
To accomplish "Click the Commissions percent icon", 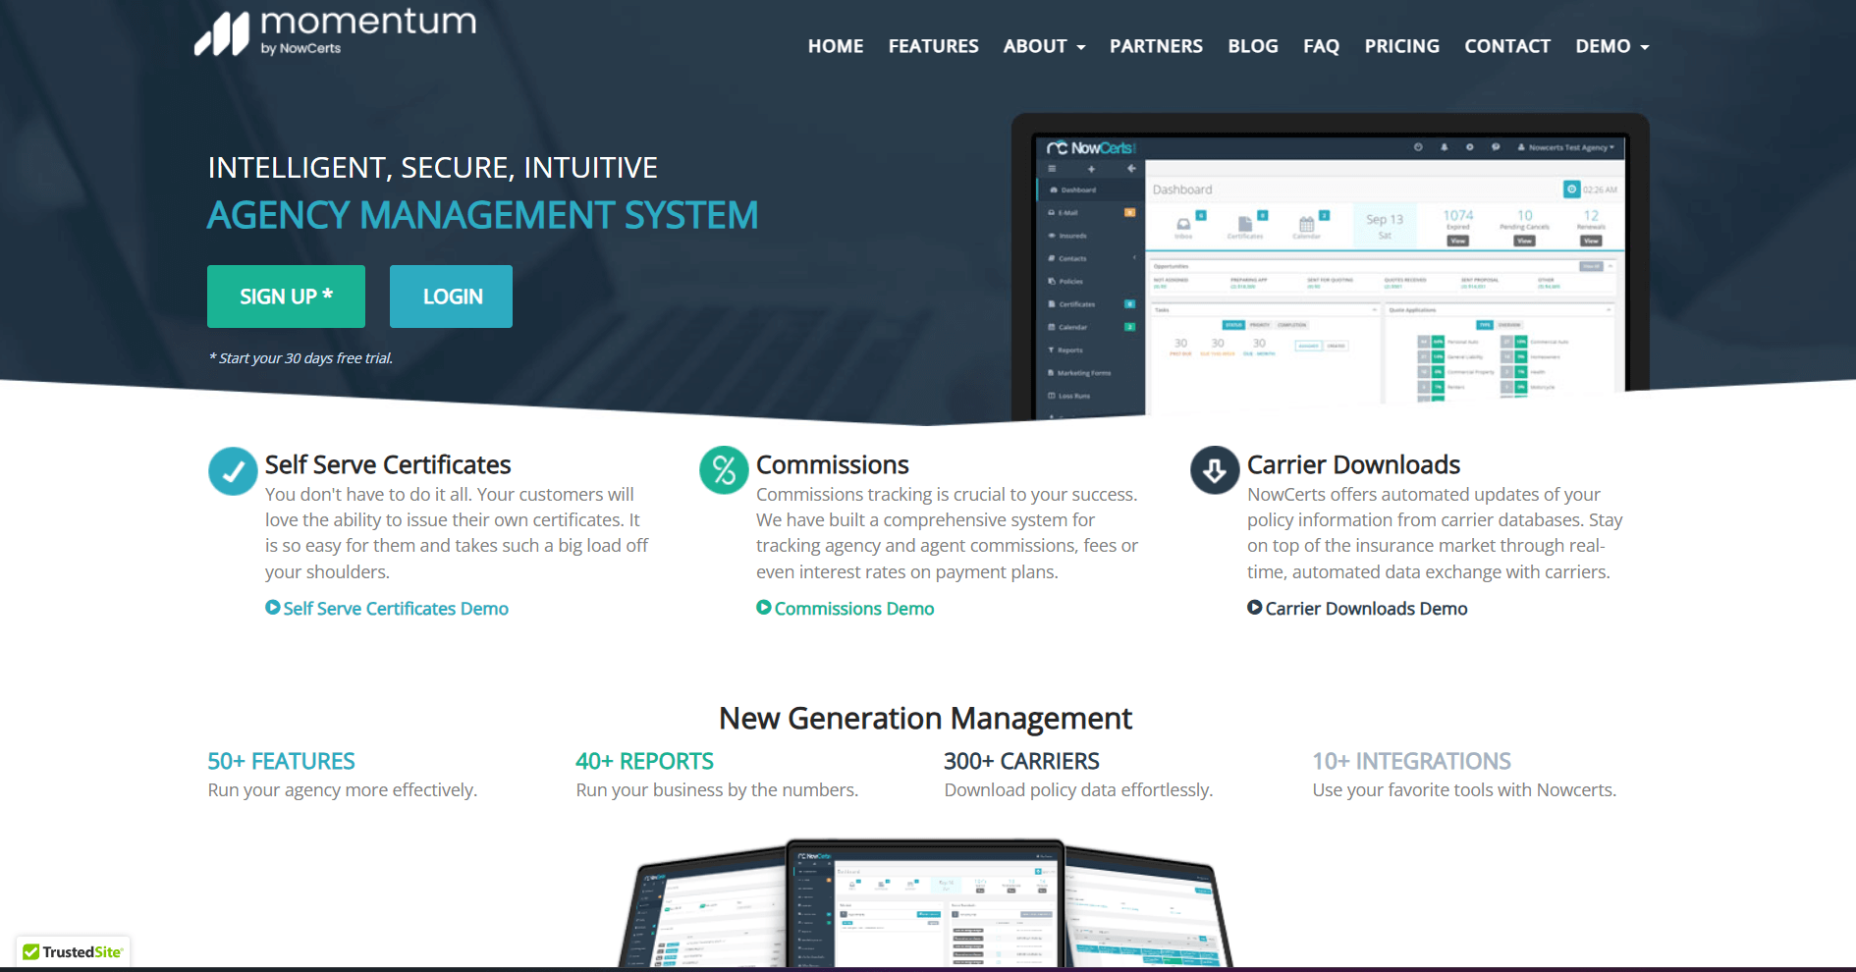I will pyautogui.click(x=724, y=471).
